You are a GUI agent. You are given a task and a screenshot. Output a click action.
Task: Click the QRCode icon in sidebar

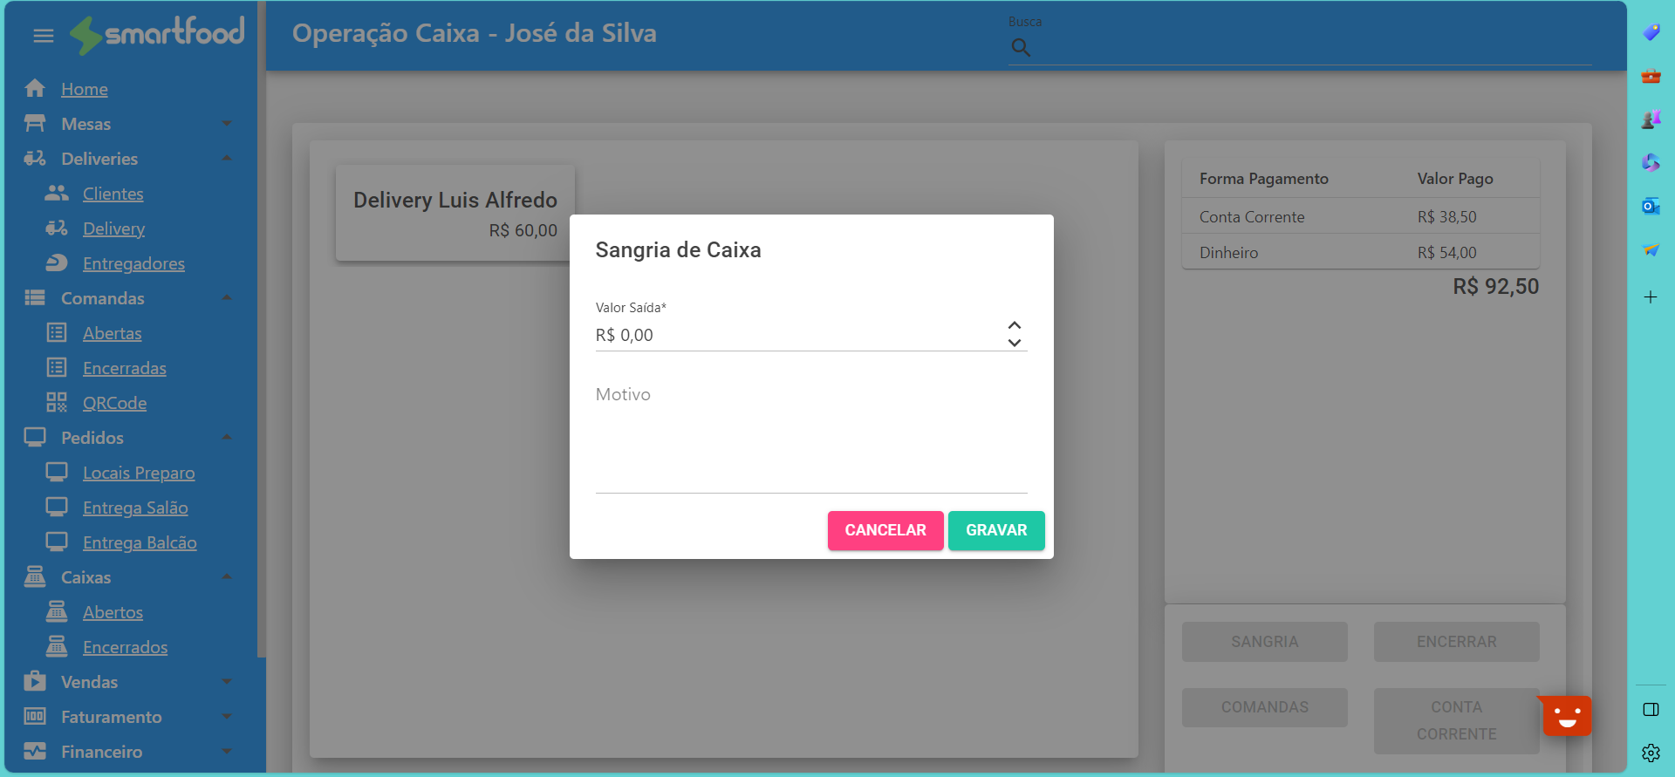[57, 402]
